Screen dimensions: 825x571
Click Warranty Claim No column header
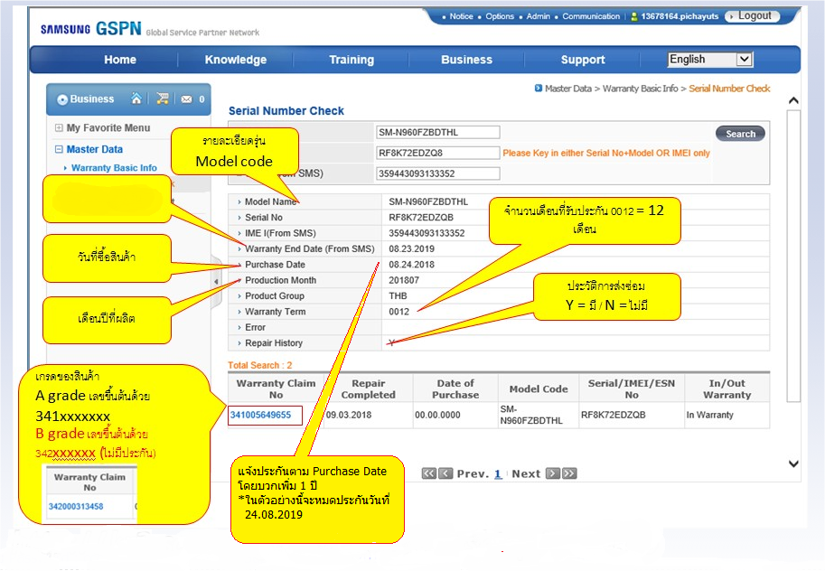coord(276,388)
